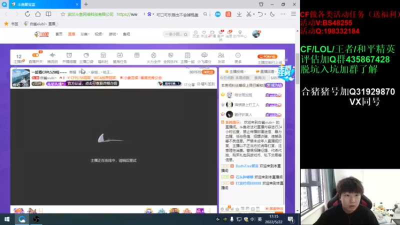This screenshot has width=400, height=225.
Task: Open the Windows Start menu
Action: pos(7,219)
